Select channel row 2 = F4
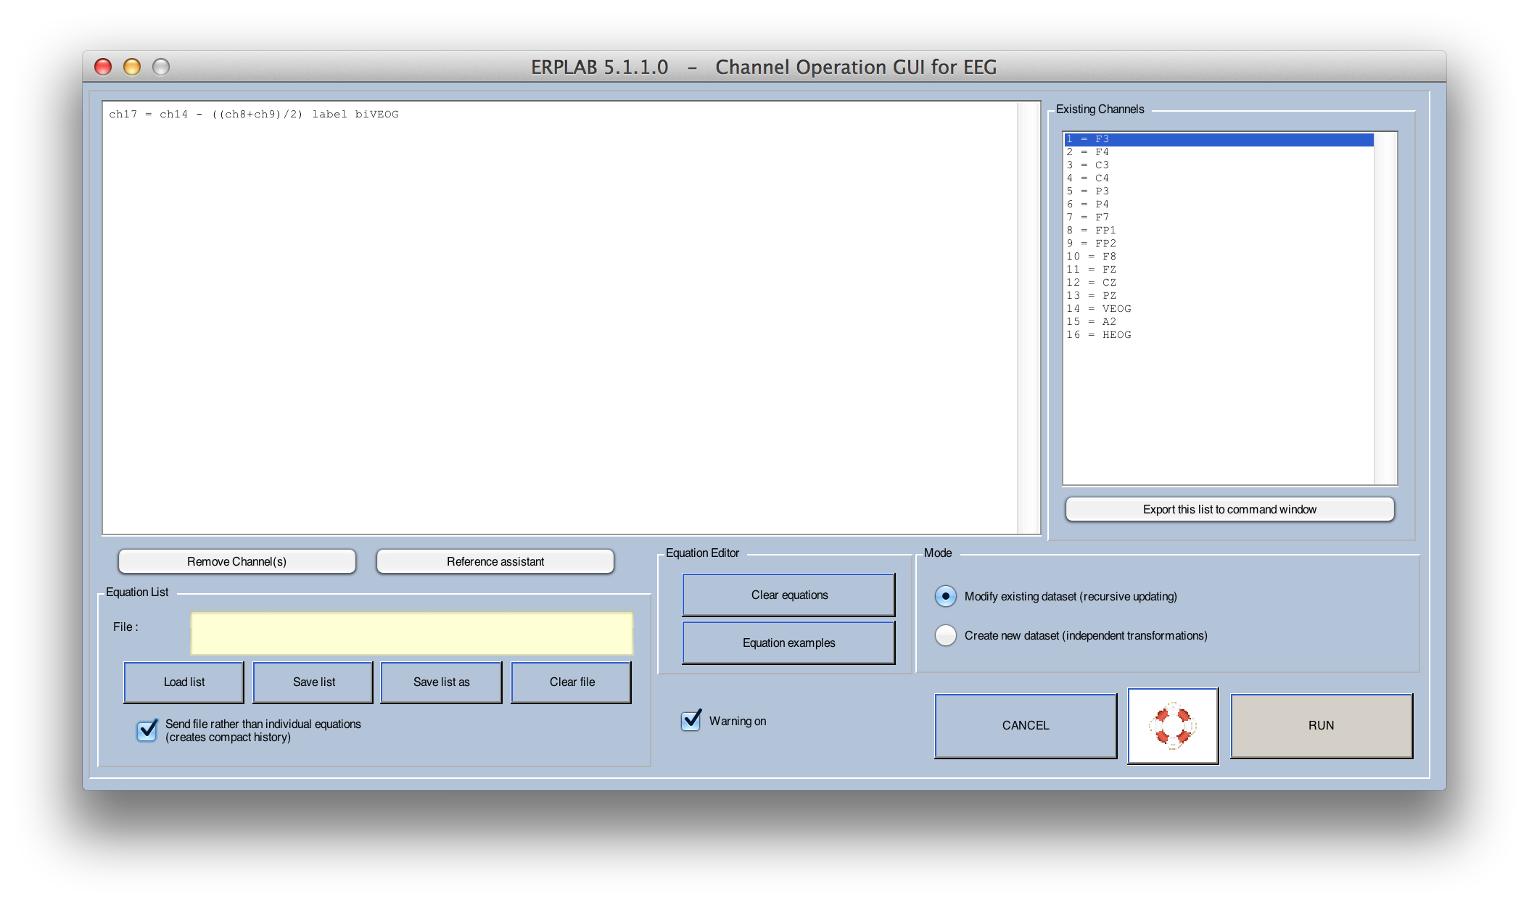This screenshot has height=905, width=1529. coord(1219,152)
